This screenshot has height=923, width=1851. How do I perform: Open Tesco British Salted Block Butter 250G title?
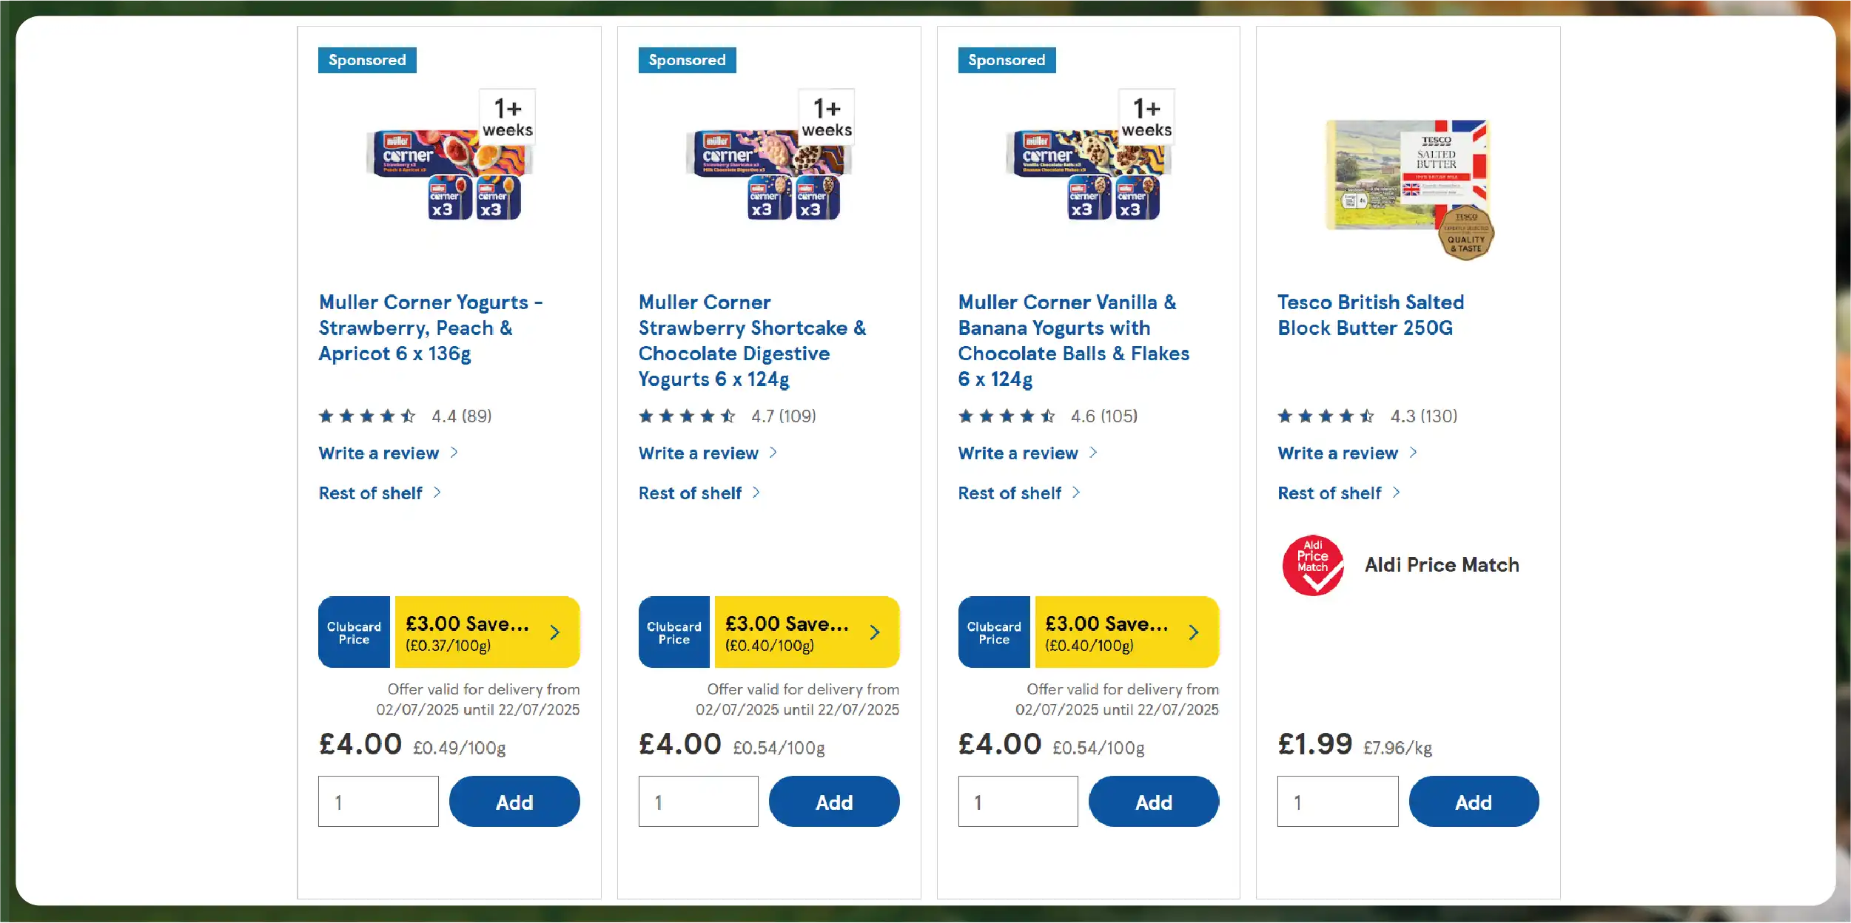[1370, 315]
